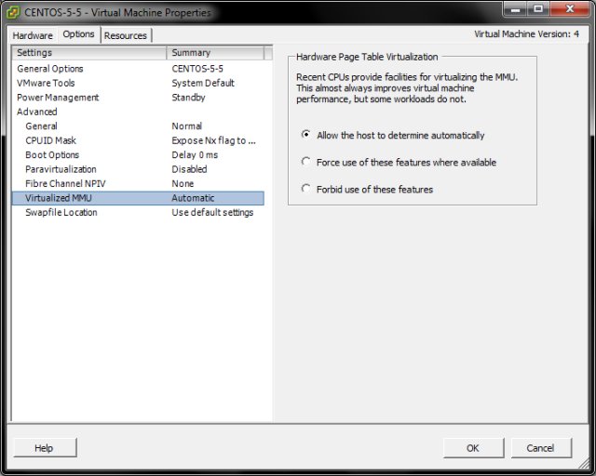Image resolution: width=596 pixels, height=476 pixels.
Task: Dismiss dialog with the Cancel button
Action: (541, 448)
